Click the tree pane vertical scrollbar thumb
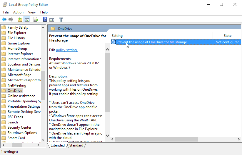The image size is (242, 155). coord(43,86)
